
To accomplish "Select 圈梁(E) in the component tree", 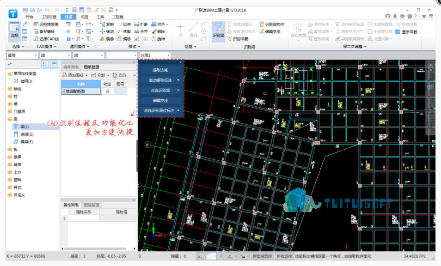I will point(24,142).
